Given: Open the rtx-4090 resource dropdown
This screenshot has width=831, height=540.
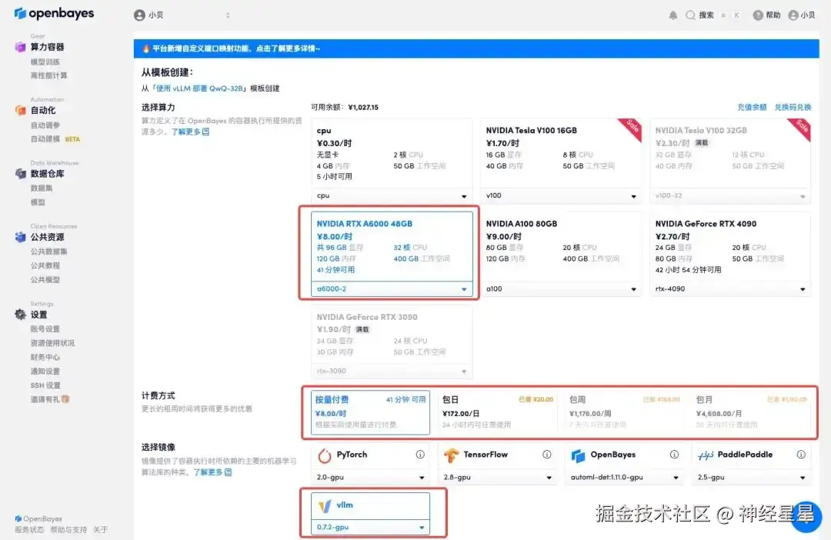Looking at the screenshot, I should (x=730, y=288).
